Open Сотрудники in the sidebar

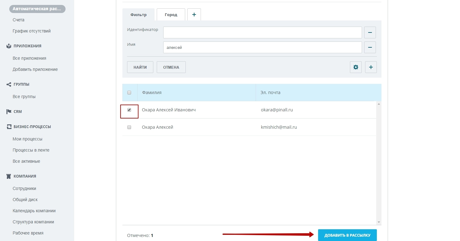coord(24,188)
